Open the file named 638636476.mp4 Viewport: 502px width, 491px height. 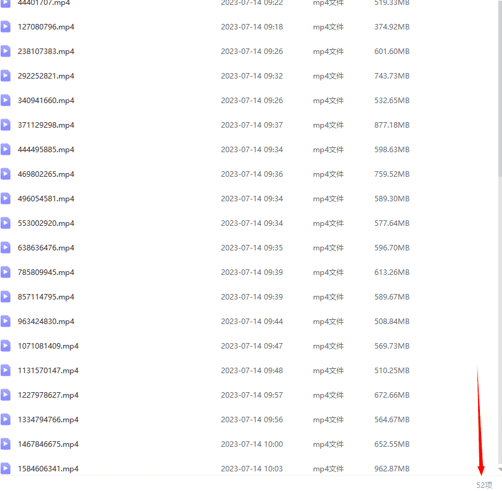46,248
